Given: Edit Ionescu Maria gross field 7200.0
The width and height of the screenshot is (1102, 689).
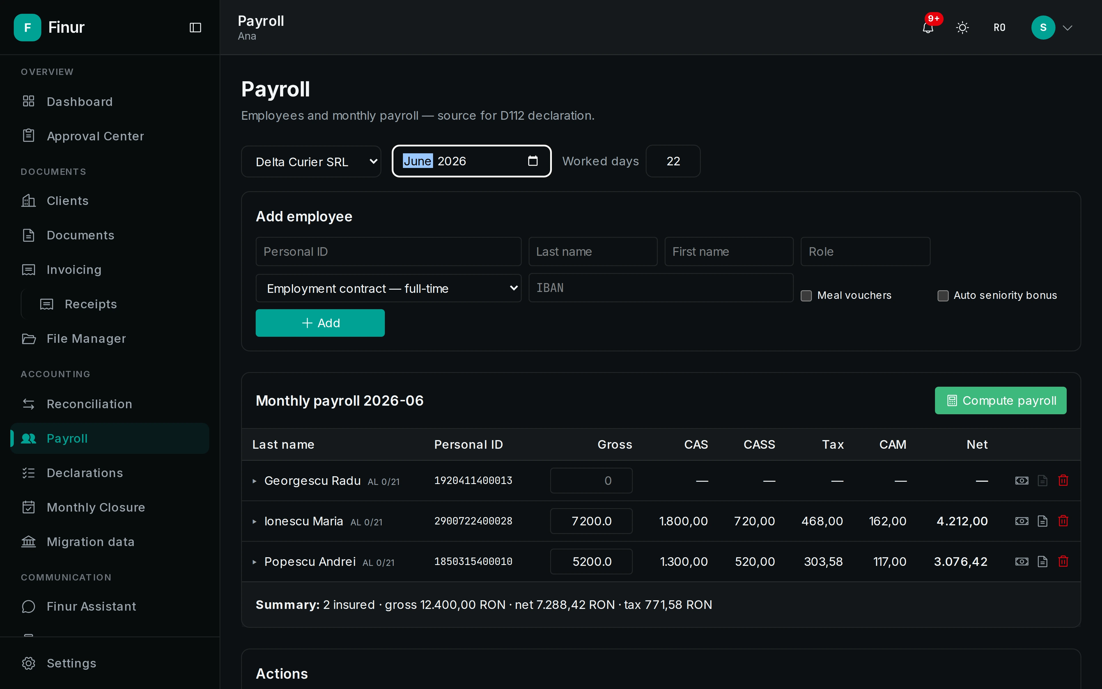Looking at the screenshot, I should click(x=591, y=521).
